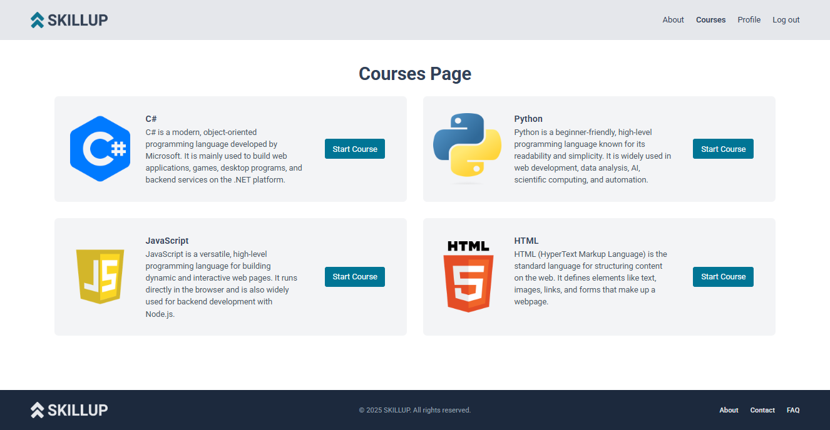The width and height of the screenshot is (830, 430).
Task: Log out using the header link
Action: click(786, 20)
